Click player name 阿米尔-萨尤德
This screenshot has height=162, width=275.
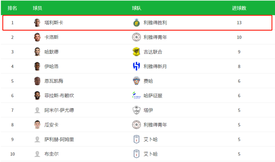[x=59, y=110]
